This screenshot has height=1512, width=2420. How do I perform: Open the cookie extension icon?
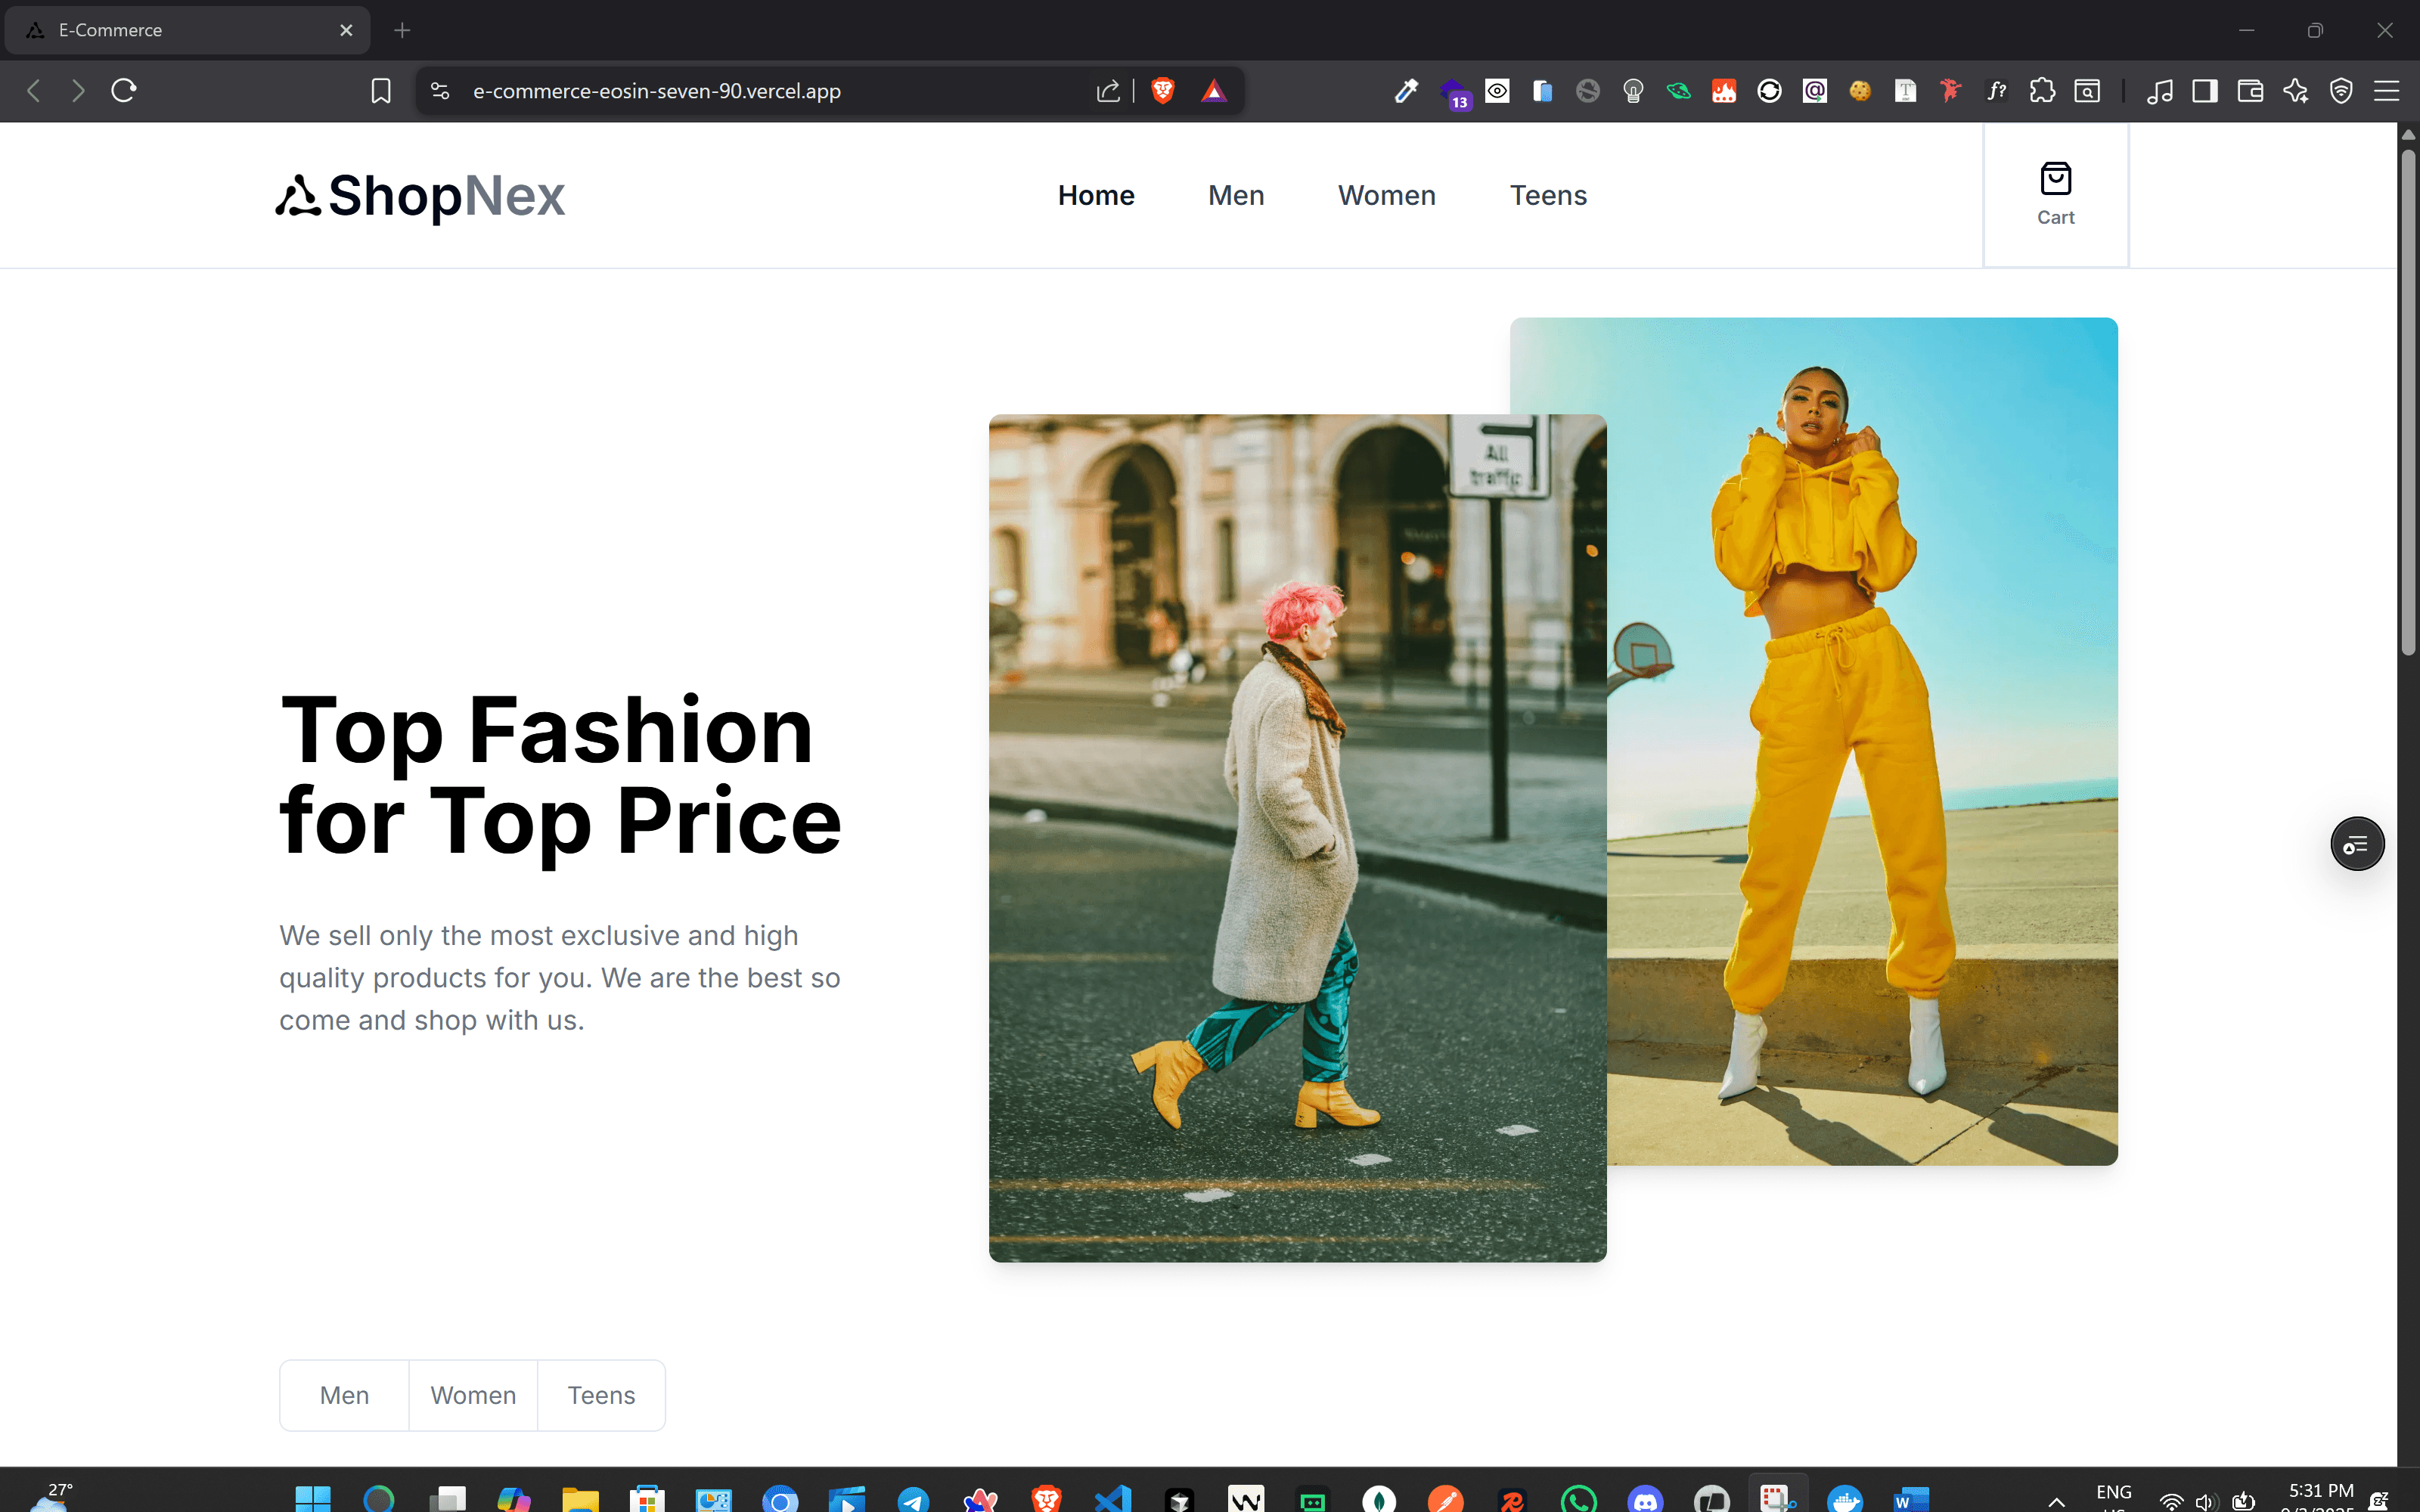[1860, 91]
